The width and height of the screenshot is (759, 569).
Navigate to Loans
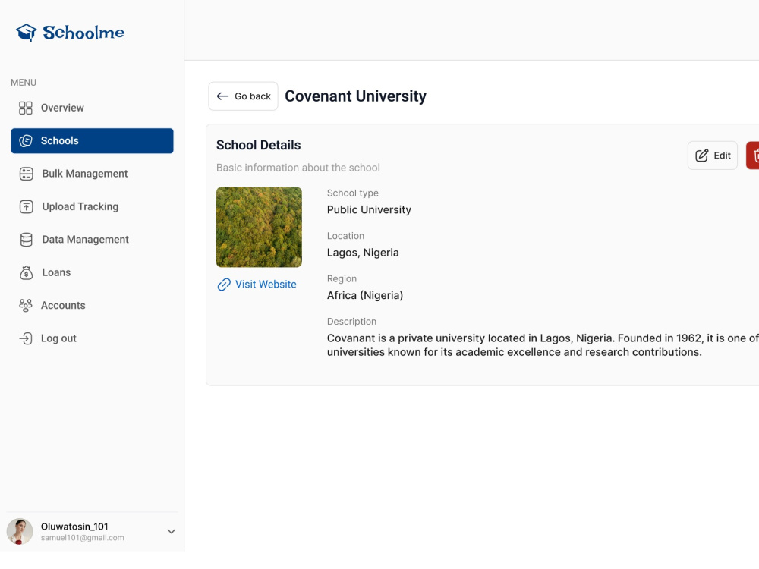[x=92, y=272]
